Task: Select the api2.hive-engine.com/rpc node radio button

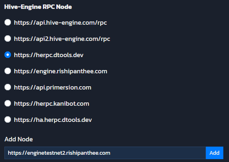Action: pos(8,38)
